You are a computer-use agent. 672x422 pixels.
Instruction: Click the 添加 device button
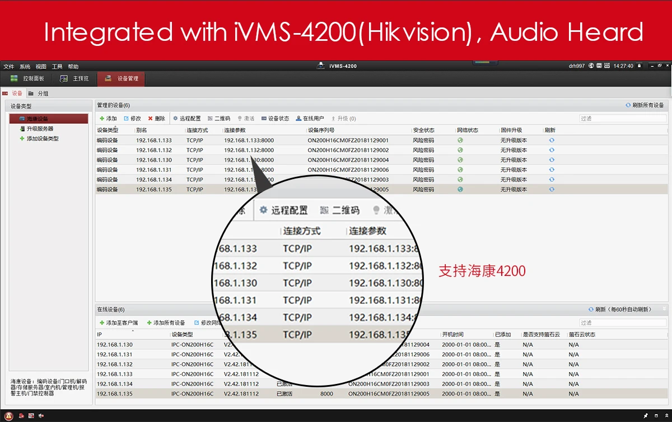pyautogui.click(x=108, y=119)
